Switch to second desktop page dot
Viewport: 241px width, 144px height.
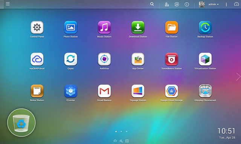click(121, 132)
